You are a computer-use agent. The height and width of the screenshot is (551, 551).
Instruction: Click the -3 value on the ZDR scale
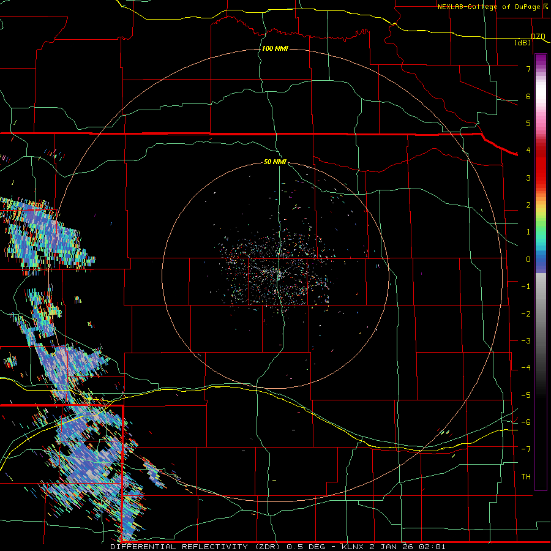[x=526, y=341]
